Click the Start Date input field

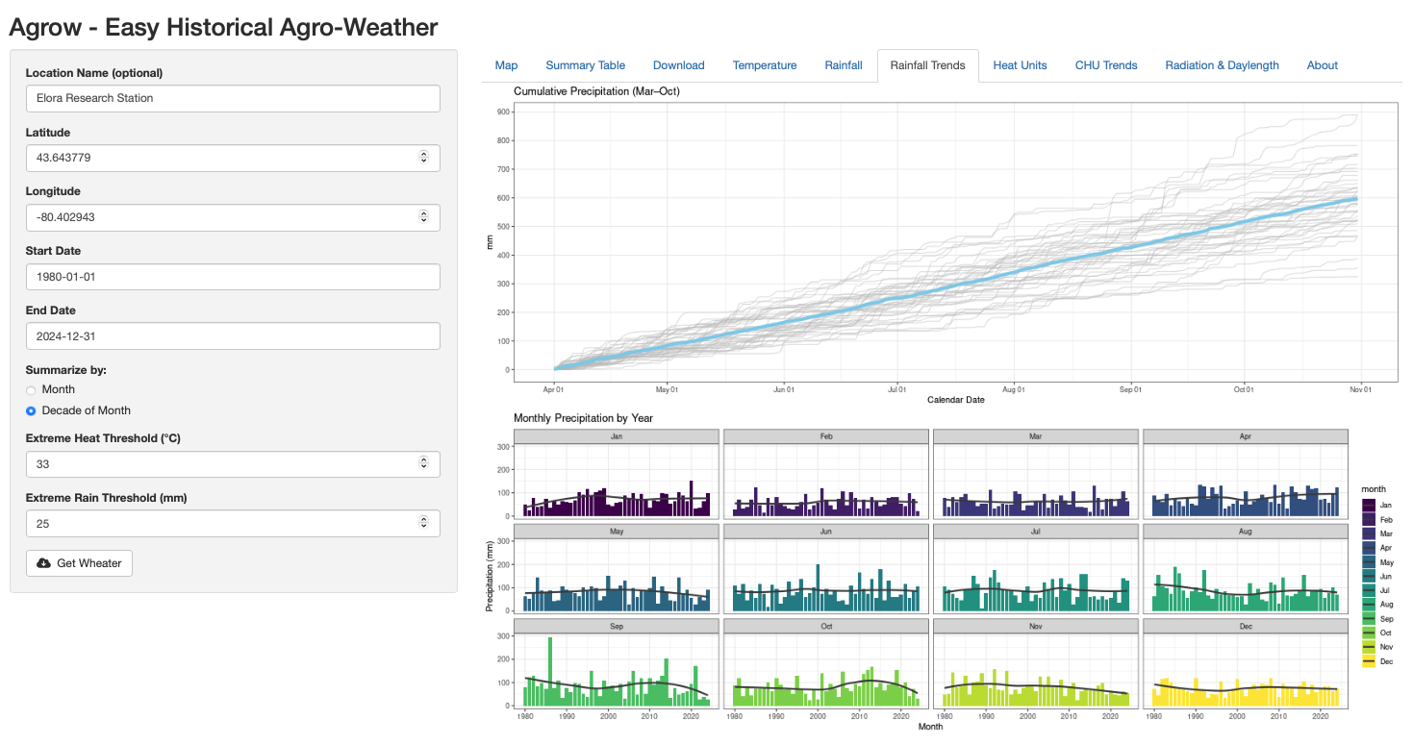pos(232,277)
